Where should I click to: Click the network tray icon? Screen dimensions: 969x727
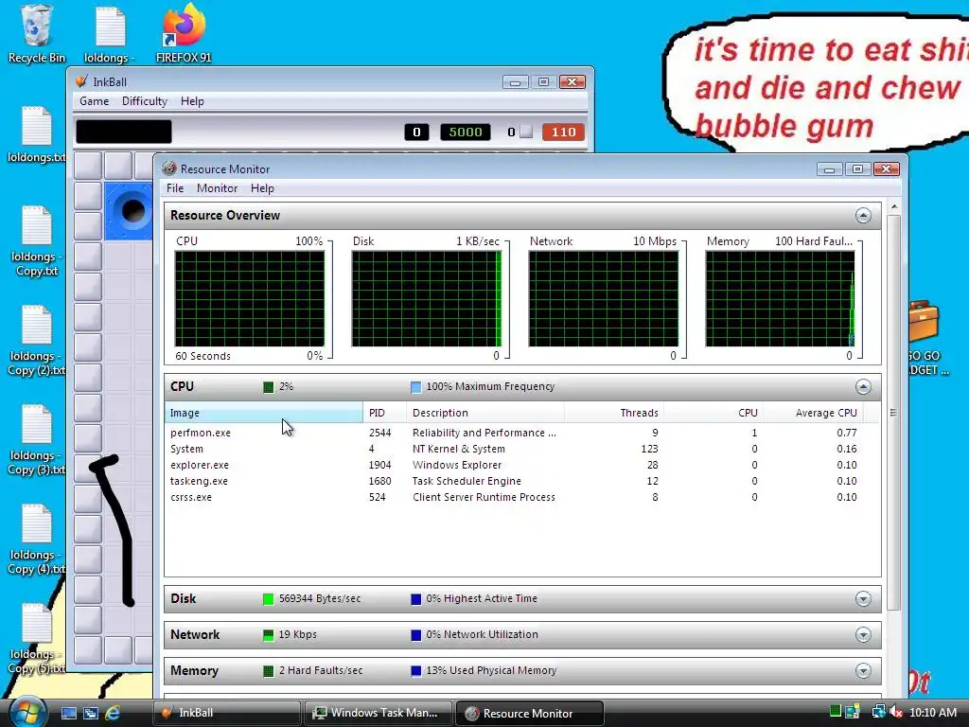(x=878, y=712)
